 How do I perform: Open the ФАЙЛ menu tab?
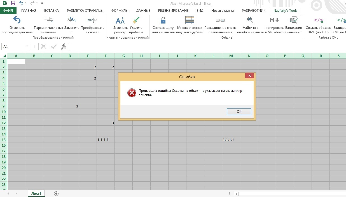[8, 11]
